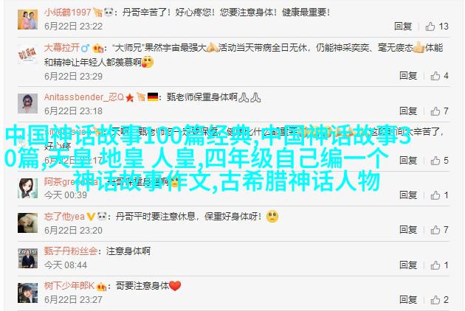This screenshot has width=465, height=311.
Task: Click 回复 for 甄子丹粉丝会 comment
Action: click(x=408, y=265)
